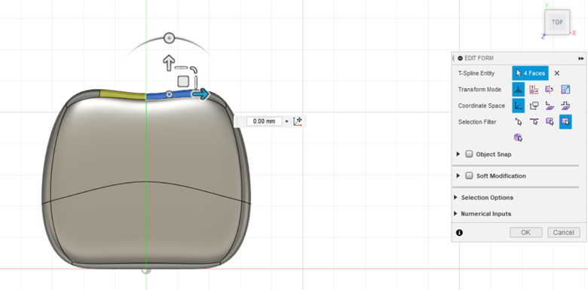
Task: Set selection filter to Vertex
Action: [x=518, y=122]
